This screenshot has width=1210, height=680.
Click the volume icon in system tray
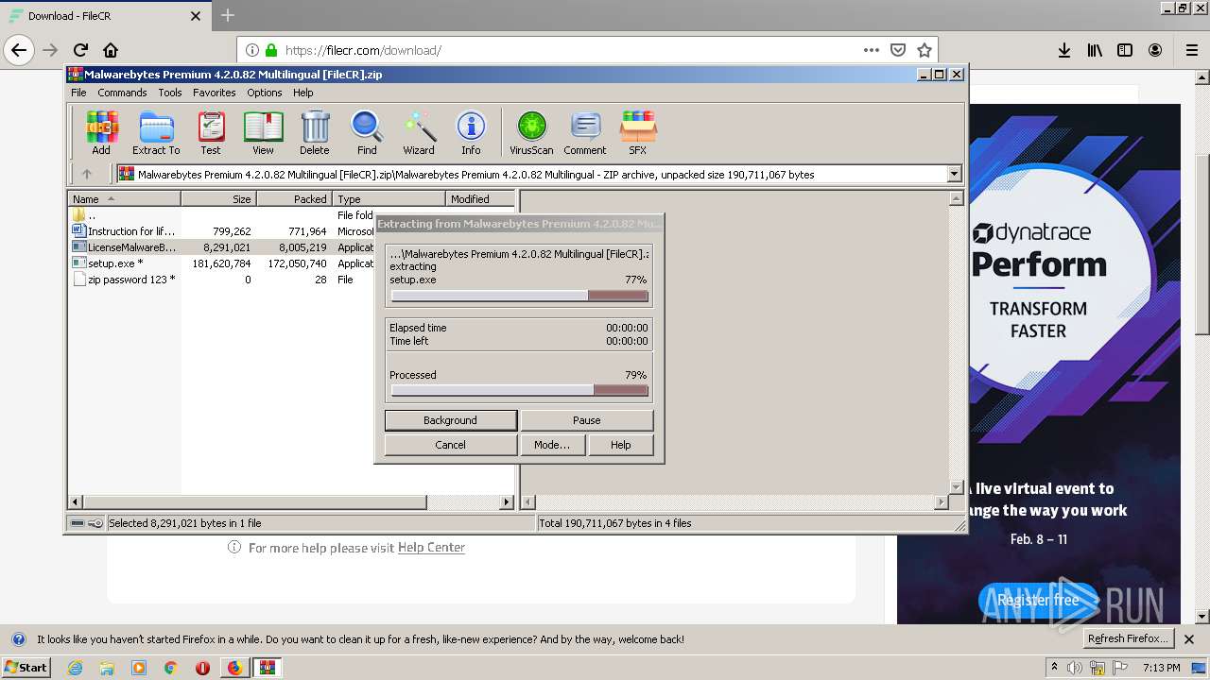tap(1075, 668)
